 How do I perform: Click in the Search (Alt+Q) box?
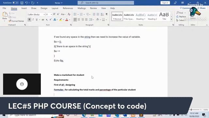pyautogui.click(x=106, y=3)
